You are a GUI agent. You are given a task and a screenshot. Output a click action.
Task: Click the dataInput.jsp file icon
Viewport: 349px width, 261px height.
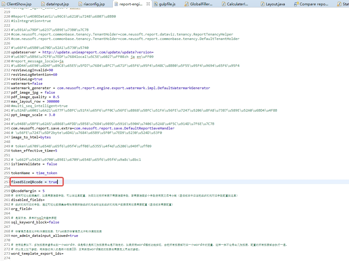coord(43,4)
